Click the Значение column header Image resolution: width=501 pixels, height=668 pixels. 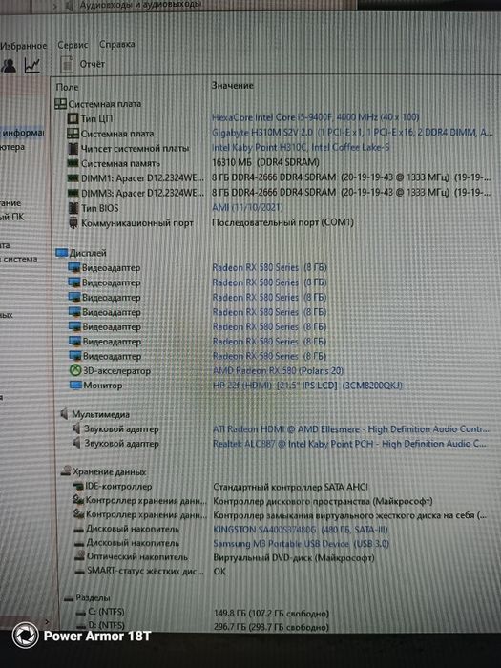[233, 85]
